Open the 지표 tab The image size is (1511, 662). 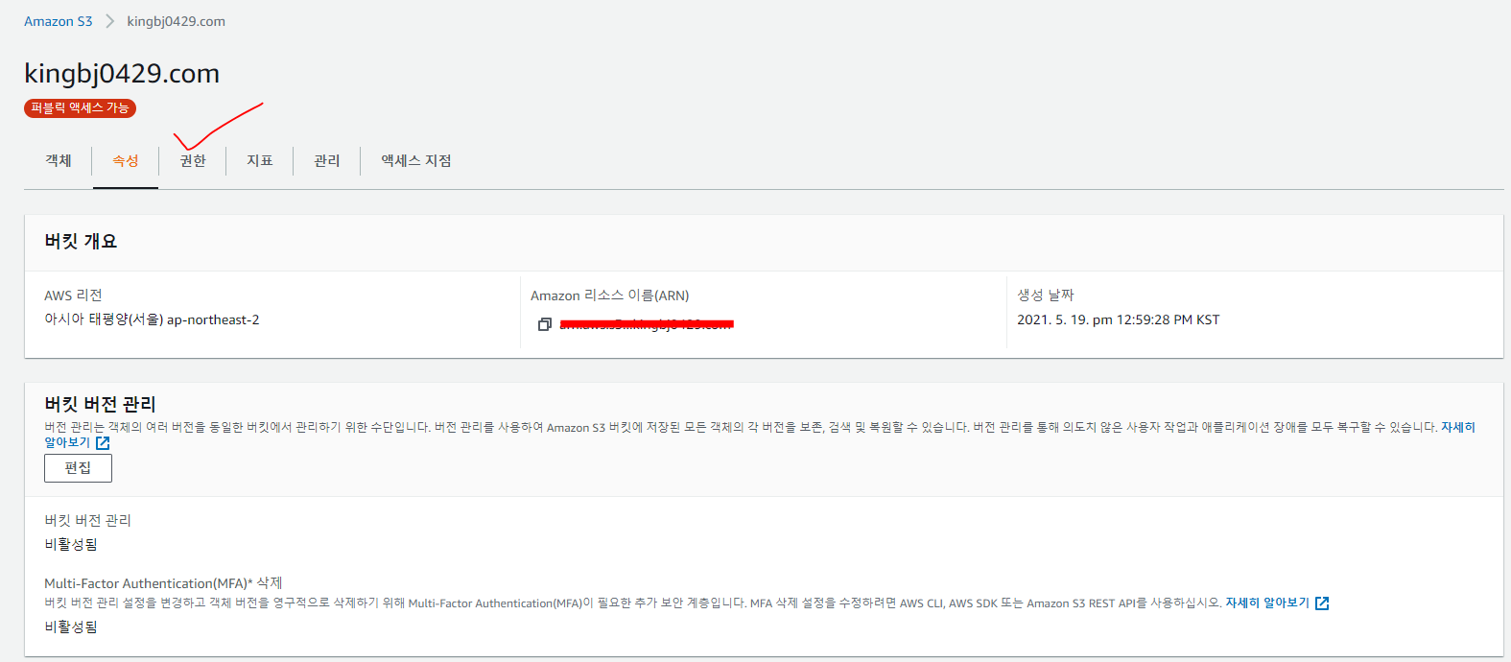coord(260,160)
